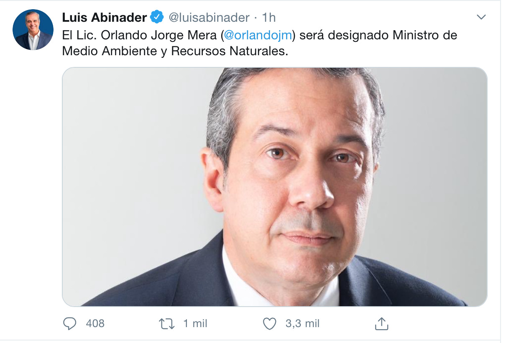This screenshot has width=506, height=343.
Task: View the 408 replies count
Action: pos(95,323)
